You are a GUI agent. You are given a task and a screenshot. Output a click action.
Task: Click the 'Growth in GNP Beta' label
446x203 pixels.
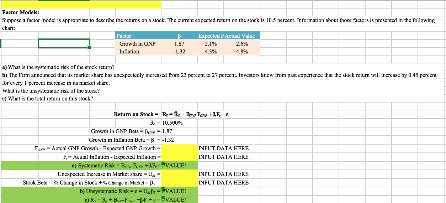(126, 131)
